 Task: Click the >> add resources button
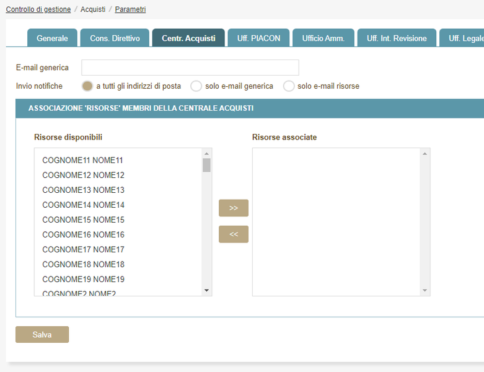pos(233,208)
